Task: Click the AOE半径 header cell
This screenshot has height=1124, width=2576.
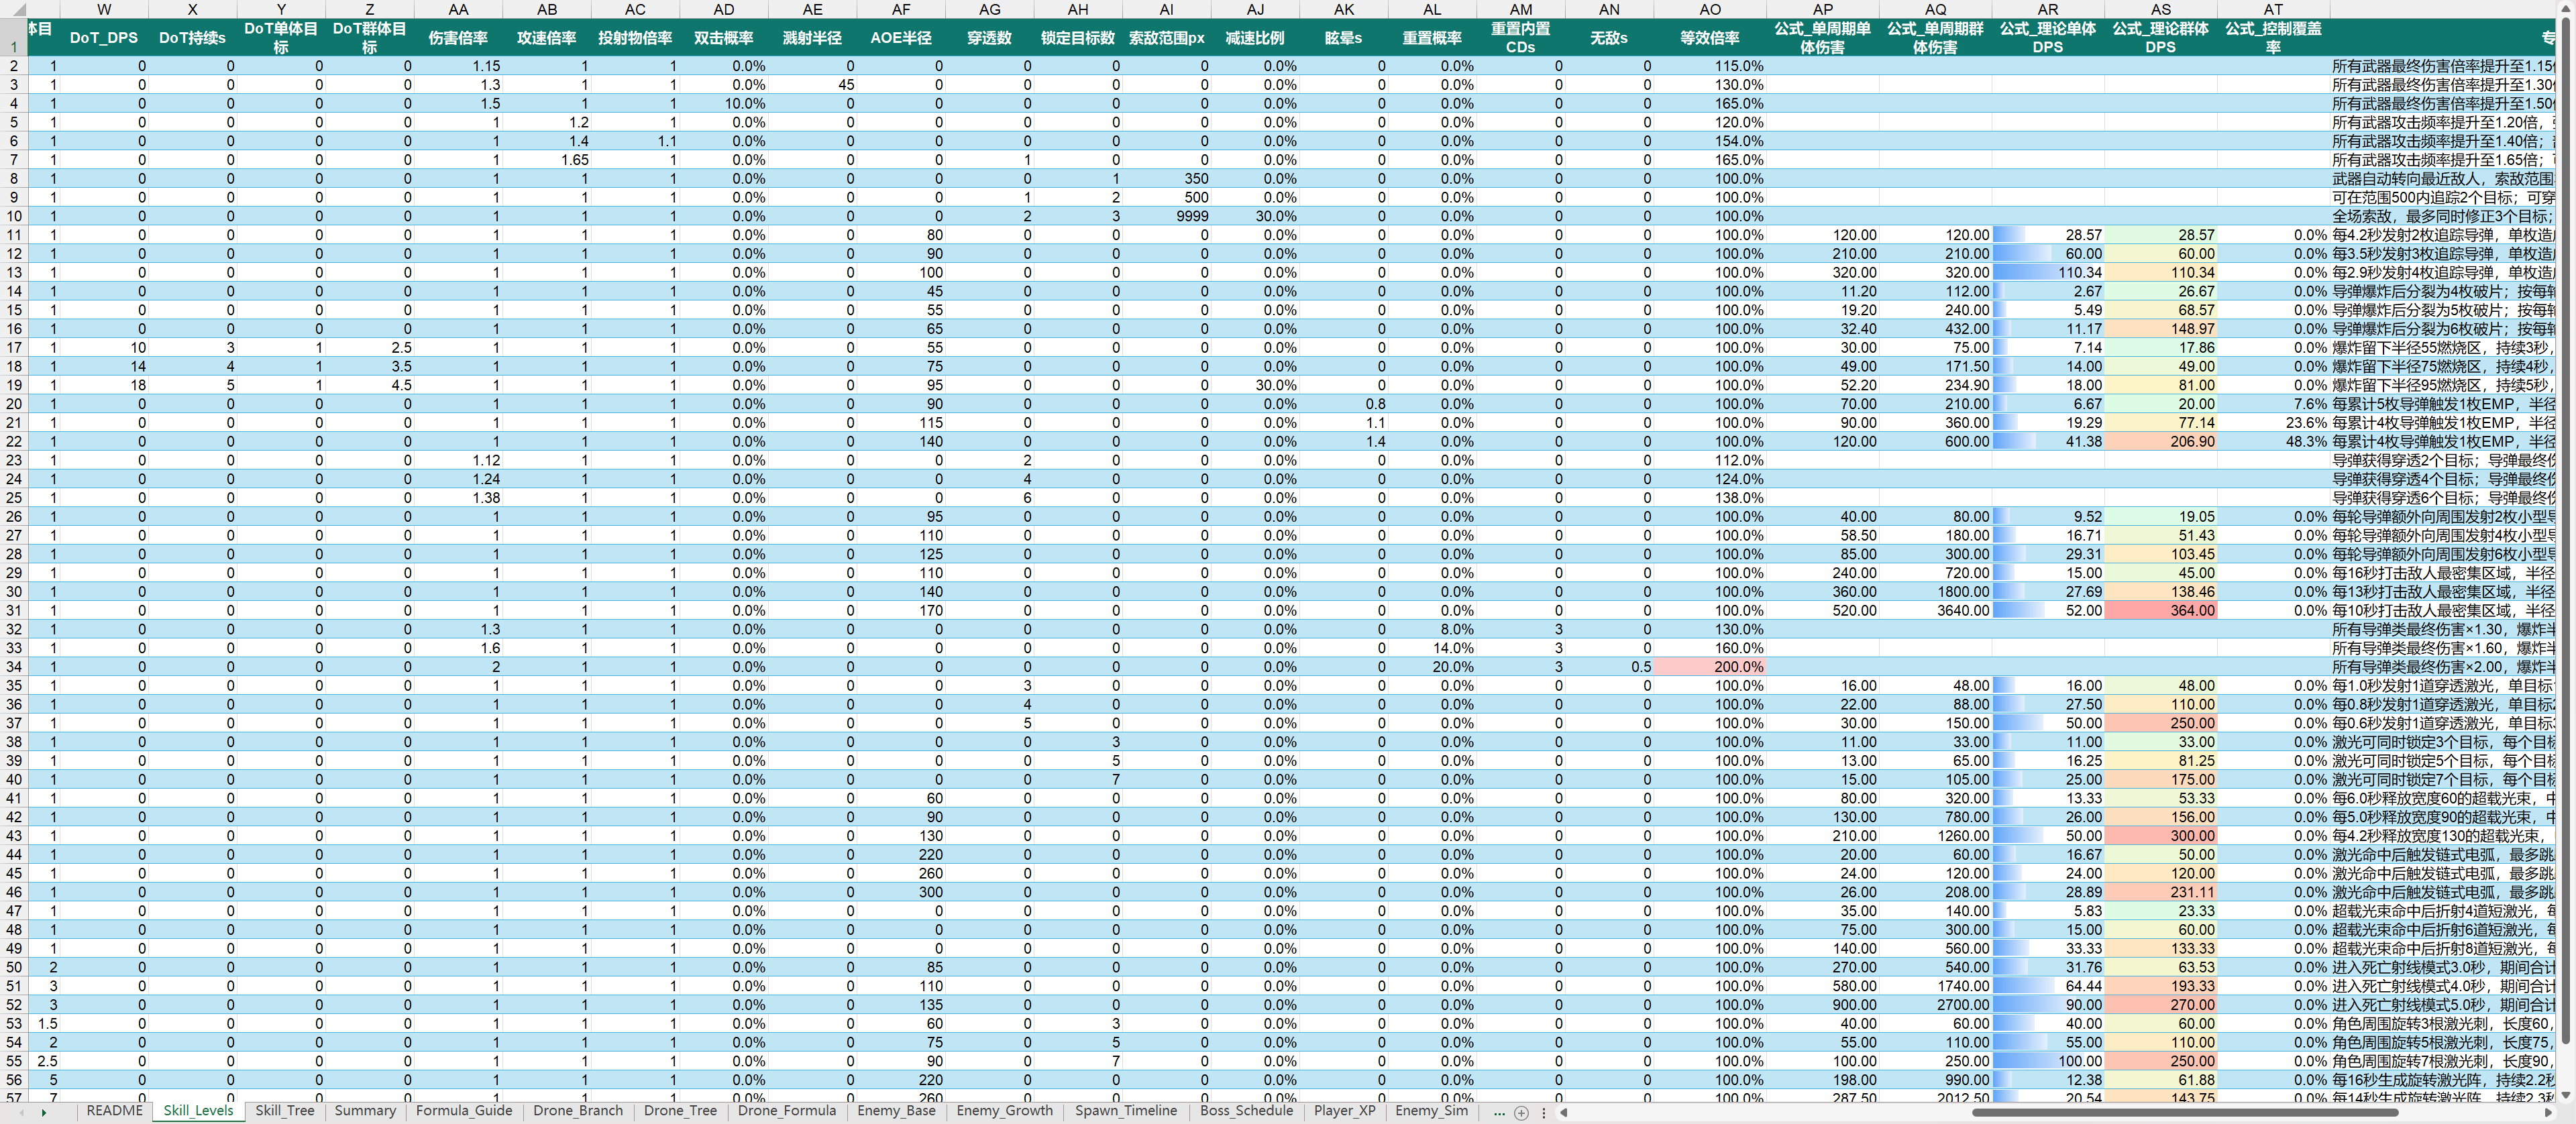Action: pos(901,38)
